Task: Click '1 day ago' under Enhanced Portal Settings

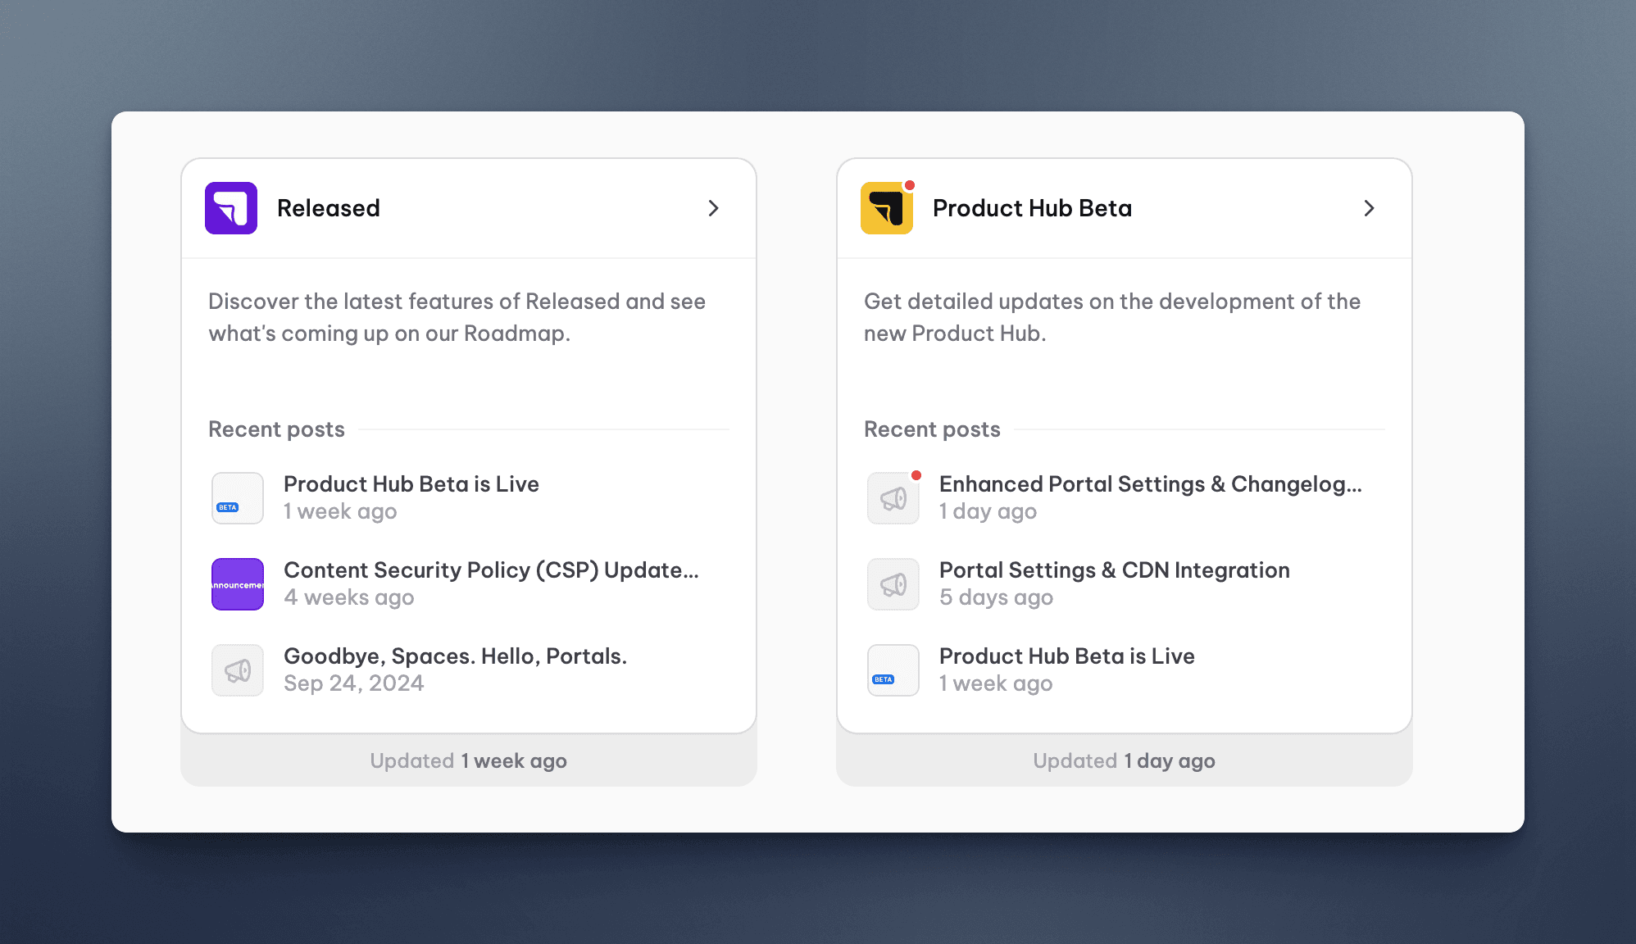Action: 988,511
